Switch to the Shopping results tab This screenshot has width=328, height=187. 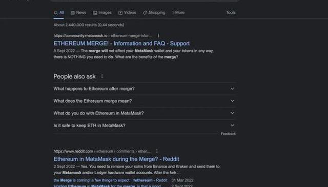(154, 13)
